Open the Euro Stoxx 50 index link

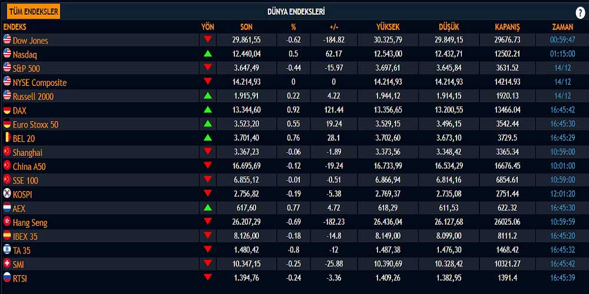(36, 125)
